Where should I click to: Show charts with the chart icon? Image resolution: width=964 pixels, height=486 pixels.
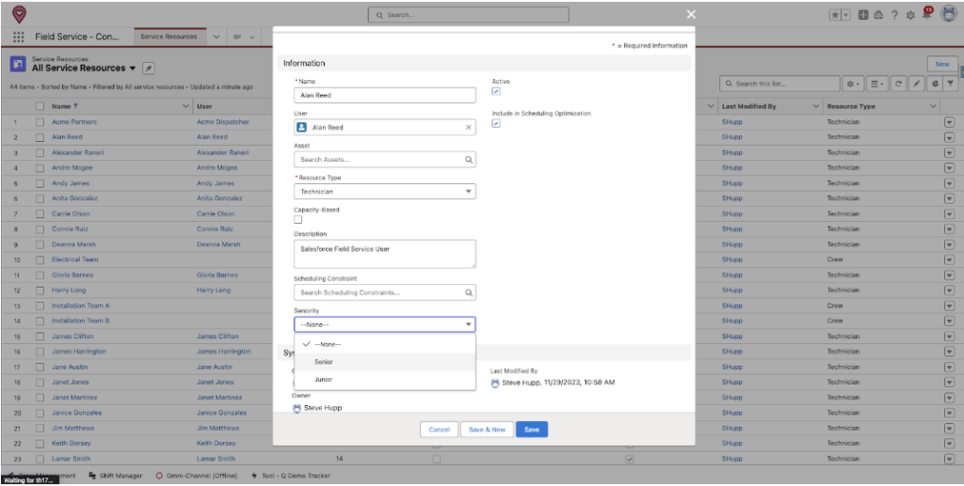(x=933, y=84)
